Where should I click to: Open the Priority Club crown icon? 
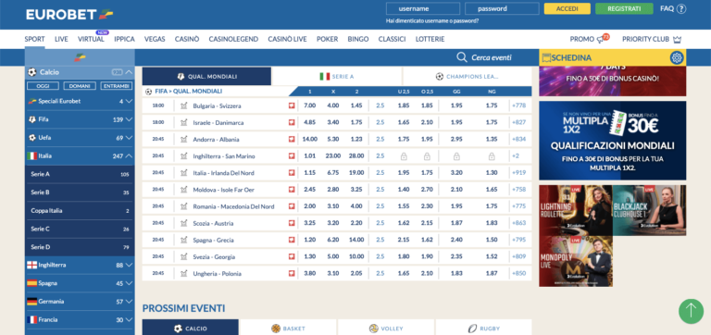tap(678, 40)
